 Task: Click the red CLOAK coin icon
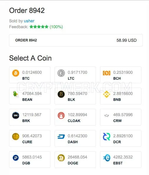tap(61, 115)
